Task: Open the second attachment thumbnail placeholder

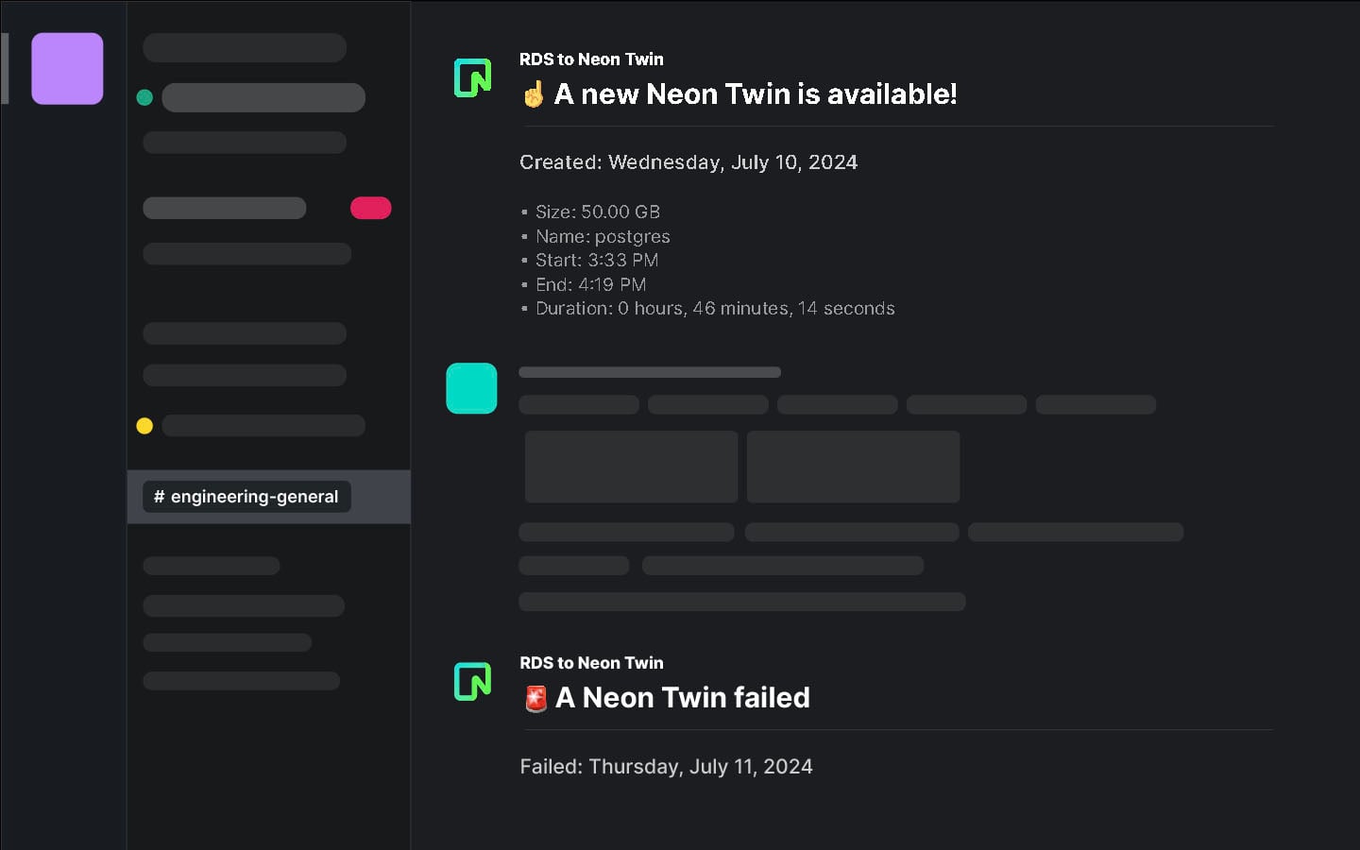Action: coord(853,467)
